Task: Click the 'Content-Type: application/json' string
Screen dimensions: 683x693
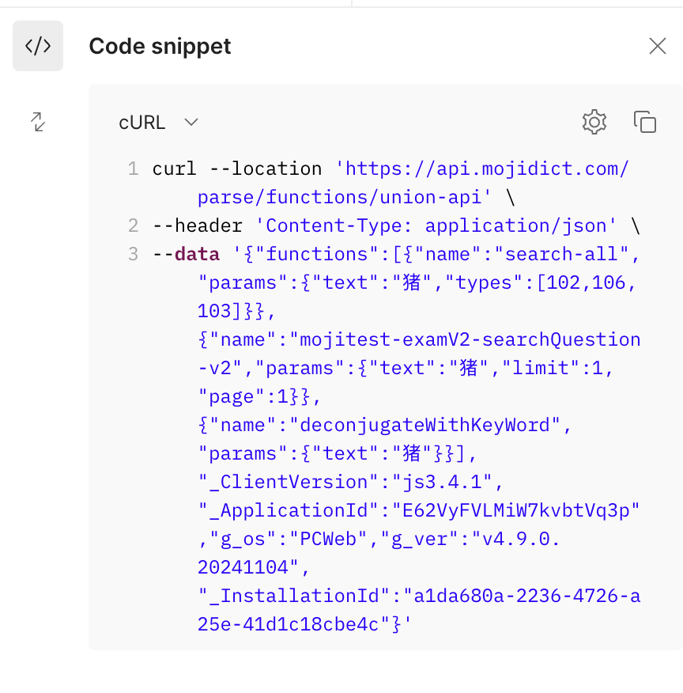Action: [436, 225]
